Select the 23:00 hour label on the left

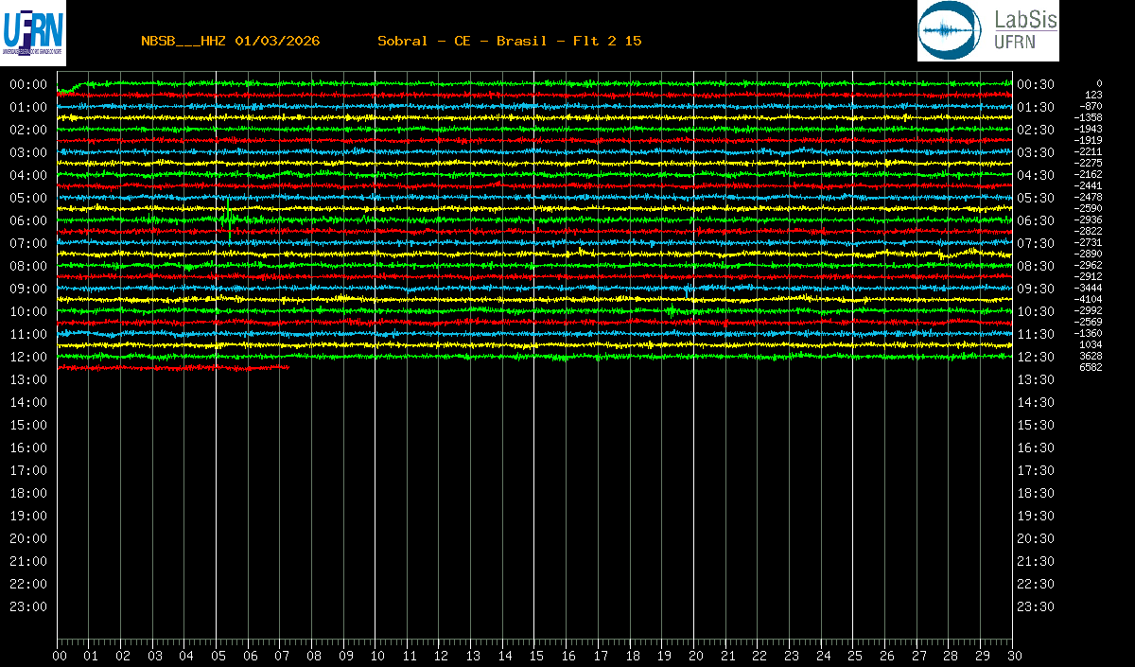pyautogui.click(x=28, y=606)
